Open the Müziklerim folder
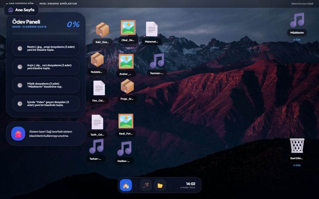This screenshot has height=199, width=319. click(297, 21)
